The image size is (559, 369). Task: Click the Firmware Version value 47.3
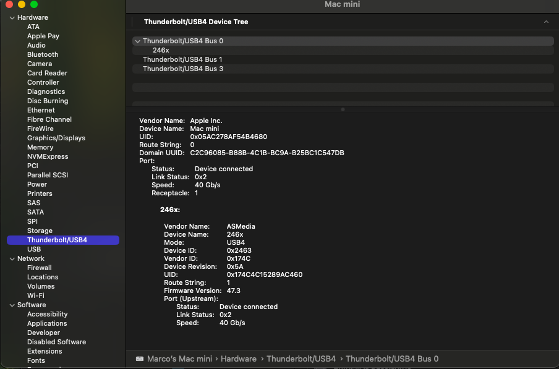[234, 291]
